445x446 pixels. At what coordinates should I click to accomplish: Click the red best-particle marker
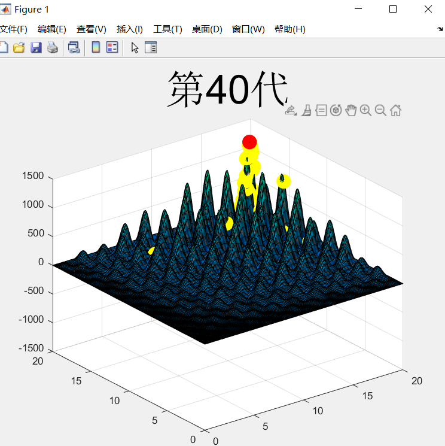pos(249,142)
